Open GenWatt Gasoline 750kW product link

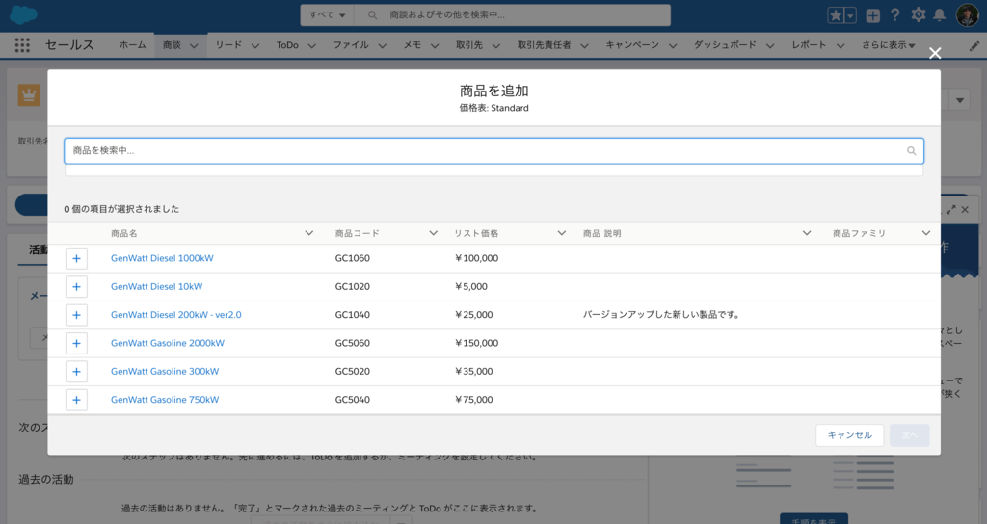[165, 400]
